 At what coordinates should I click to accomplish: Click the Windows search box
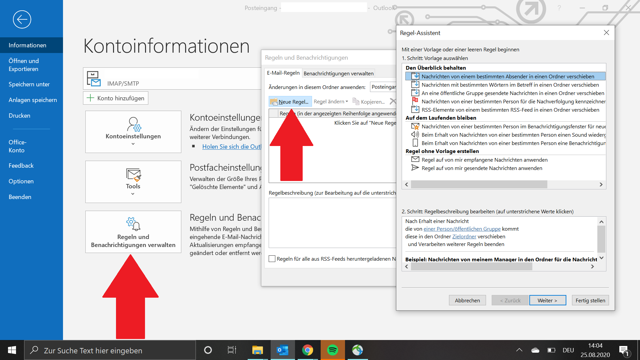[x=110, y=350]
